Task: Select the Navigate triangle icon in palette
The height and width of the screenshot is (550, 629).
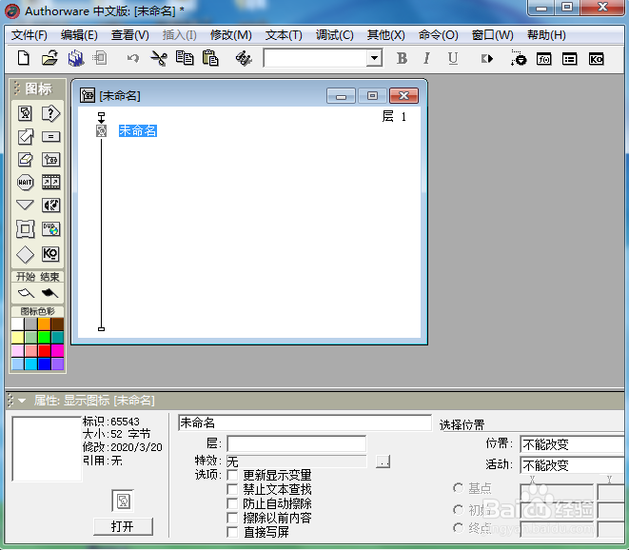Action: [x=25, y=205]
